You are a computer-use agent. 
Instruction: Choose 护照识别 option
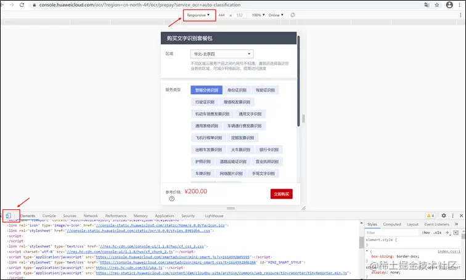click(203, 161)
